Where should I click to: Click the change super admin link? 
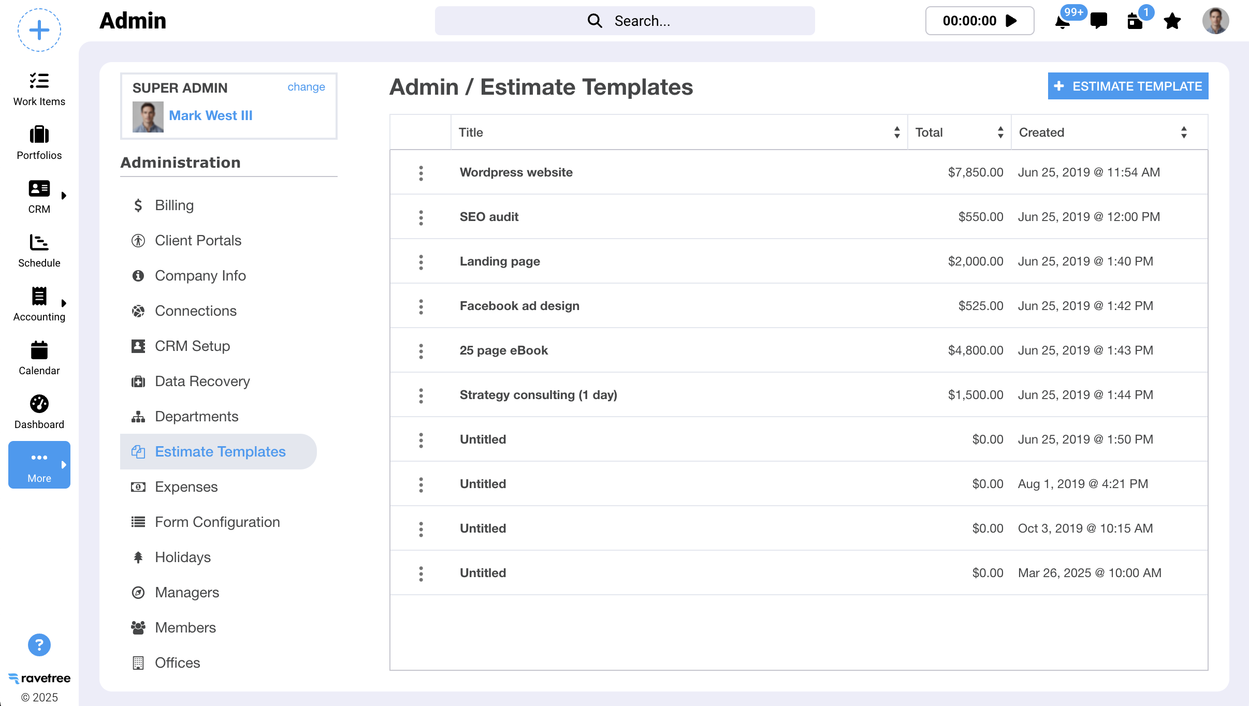click(x=306, y=87)
